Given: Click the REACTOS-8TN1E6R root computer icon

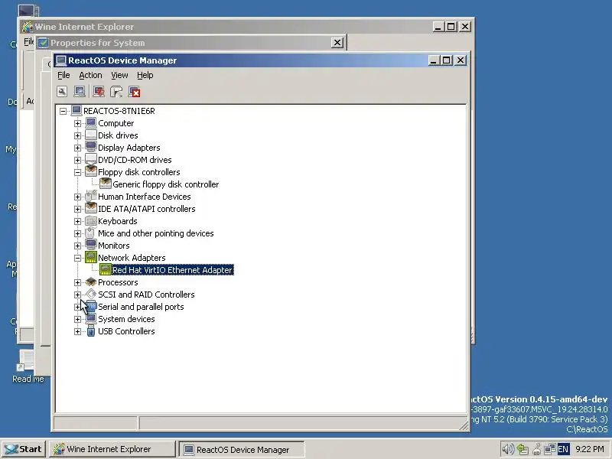Looking at the screenshot, I should pos(76,110).
